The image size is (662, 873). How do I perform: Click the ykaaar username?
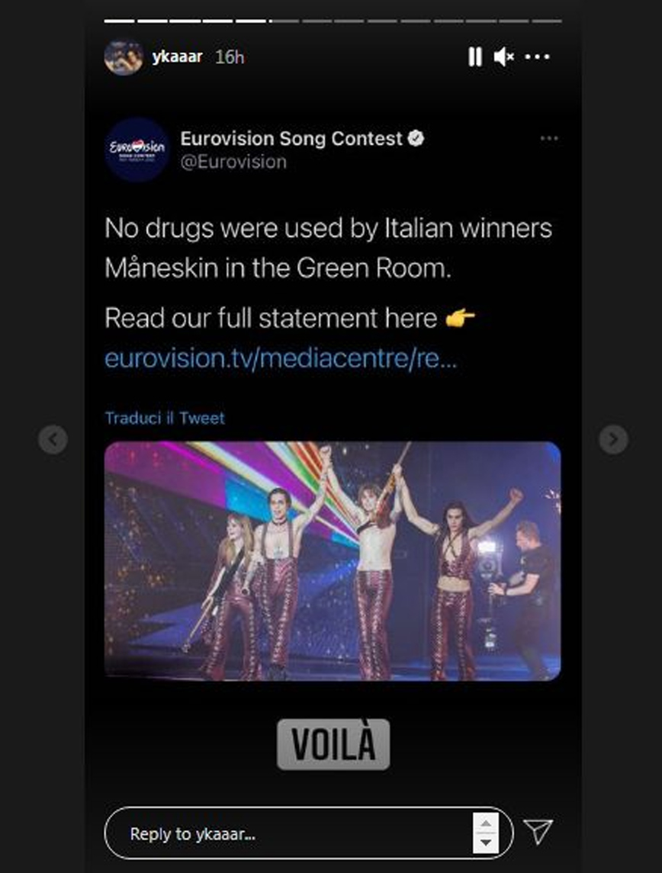click(x=177, y=56)
